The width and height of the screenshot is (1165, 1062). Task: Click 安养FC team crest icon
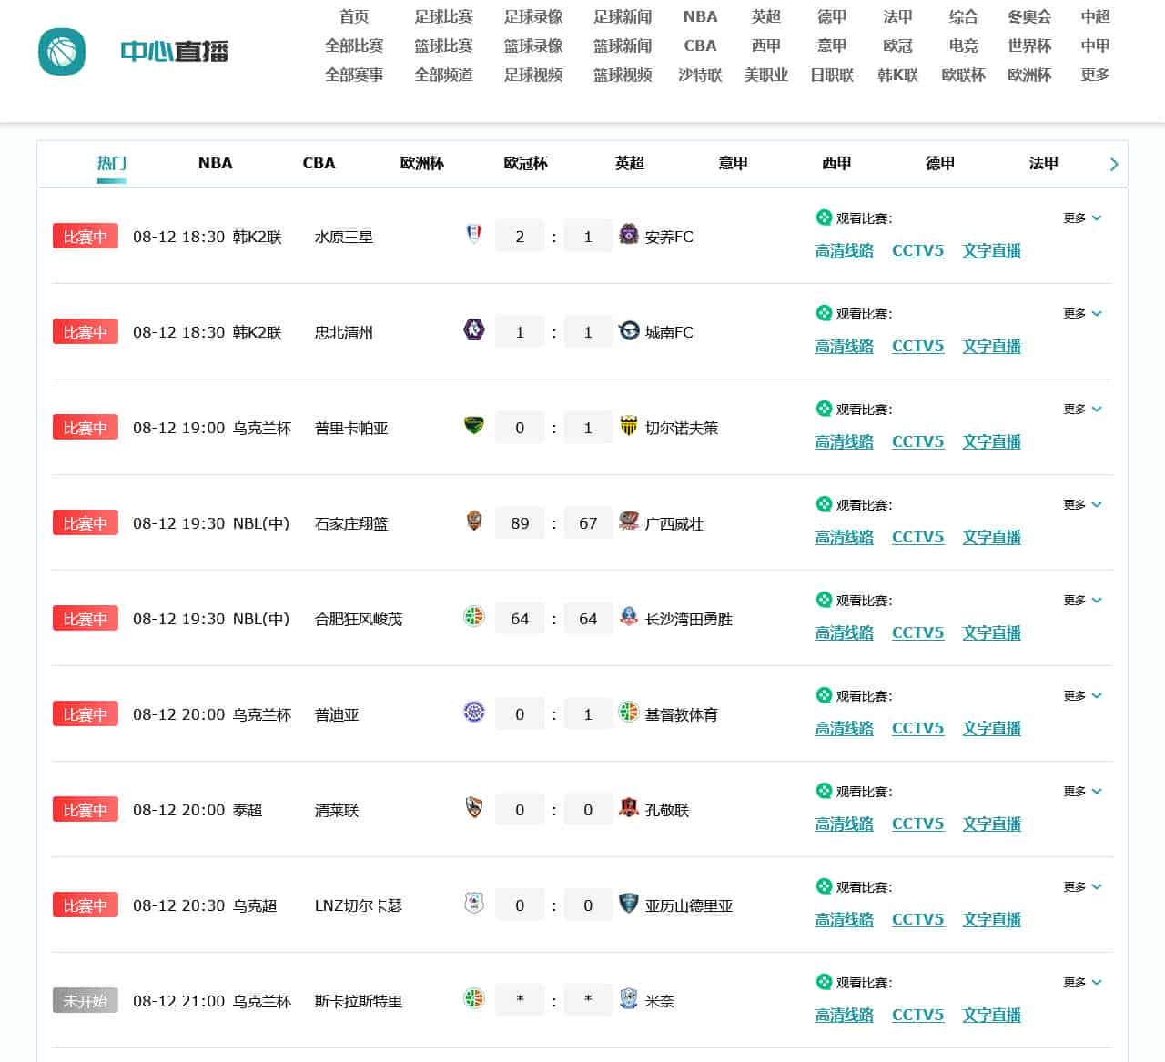click(x=629, y=234)
